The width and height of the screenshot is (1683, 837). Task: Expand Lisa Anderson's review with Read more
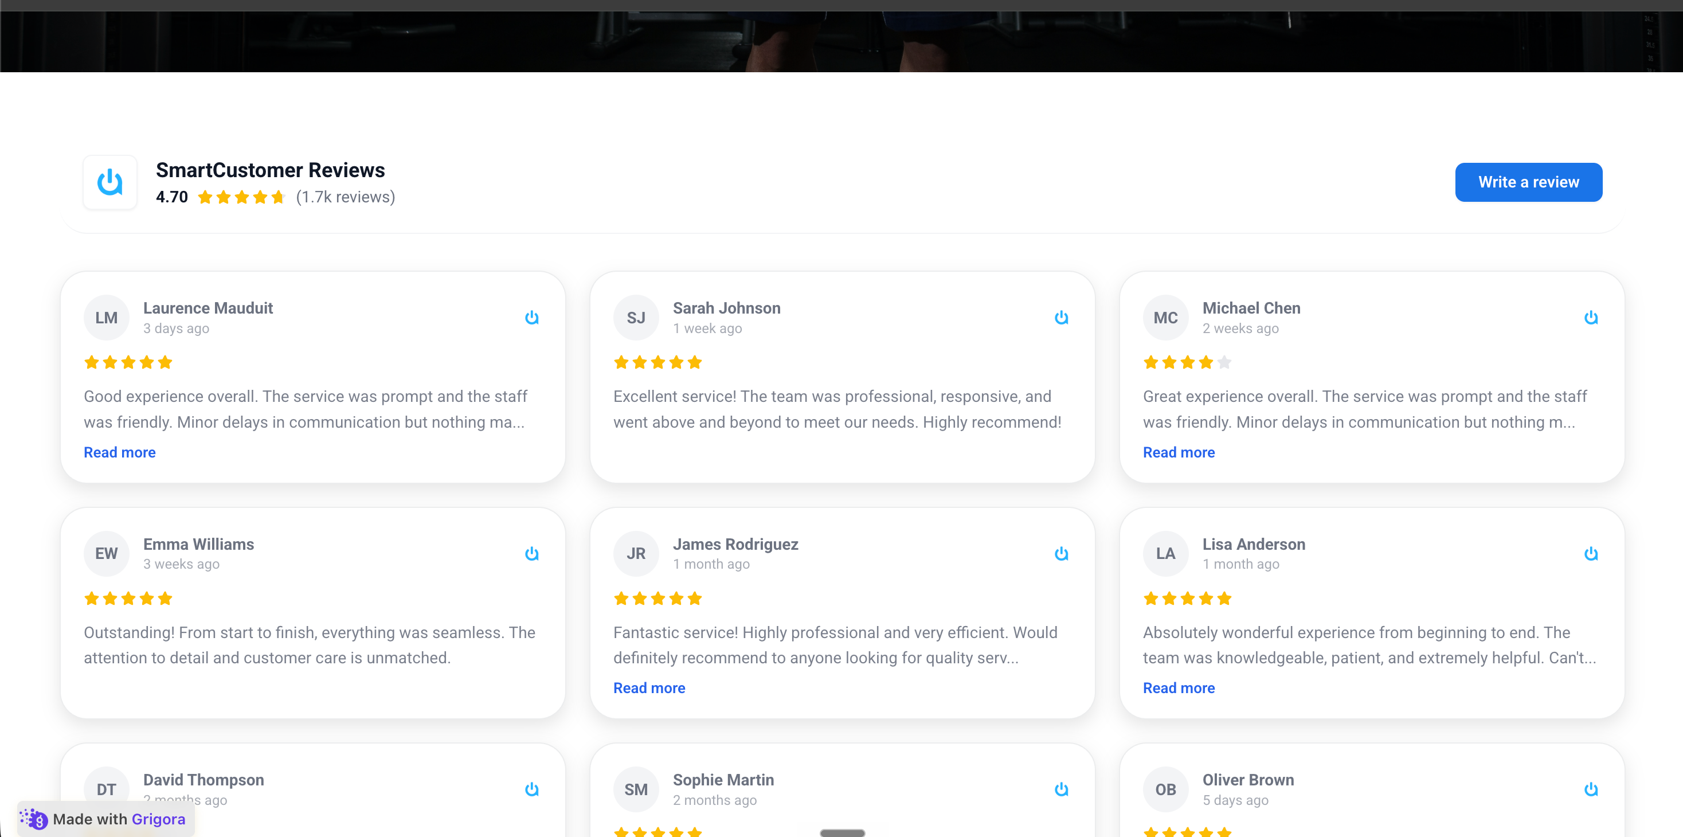click(1179, 688)
